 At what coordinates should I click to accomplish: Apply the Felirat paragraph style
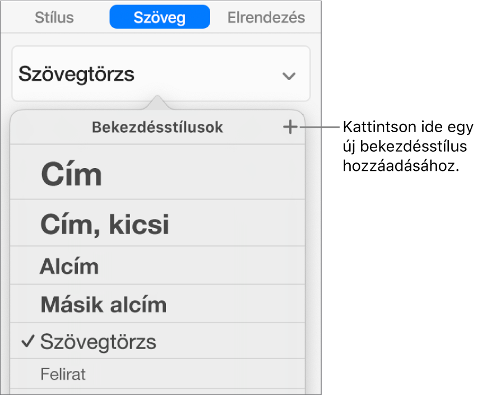coord(157,374)
